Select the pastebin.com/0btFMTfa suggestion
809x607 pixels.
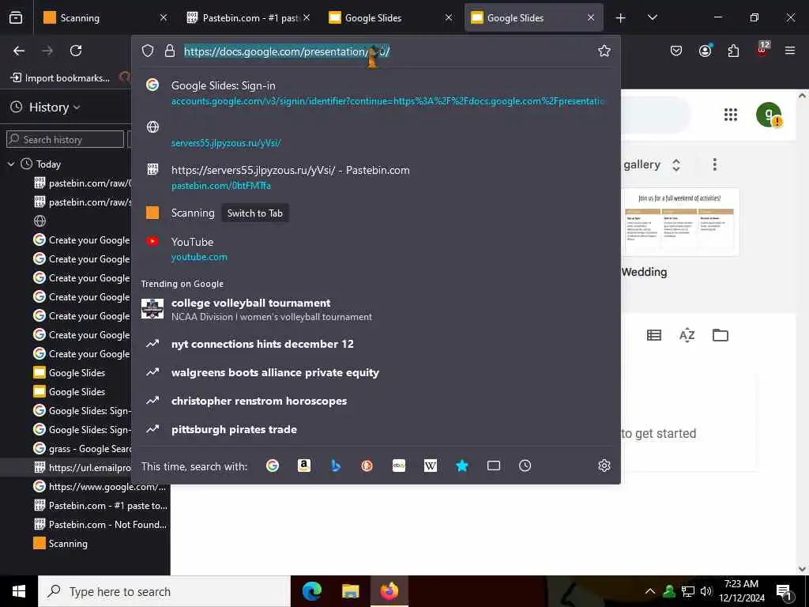click(375, 177)
